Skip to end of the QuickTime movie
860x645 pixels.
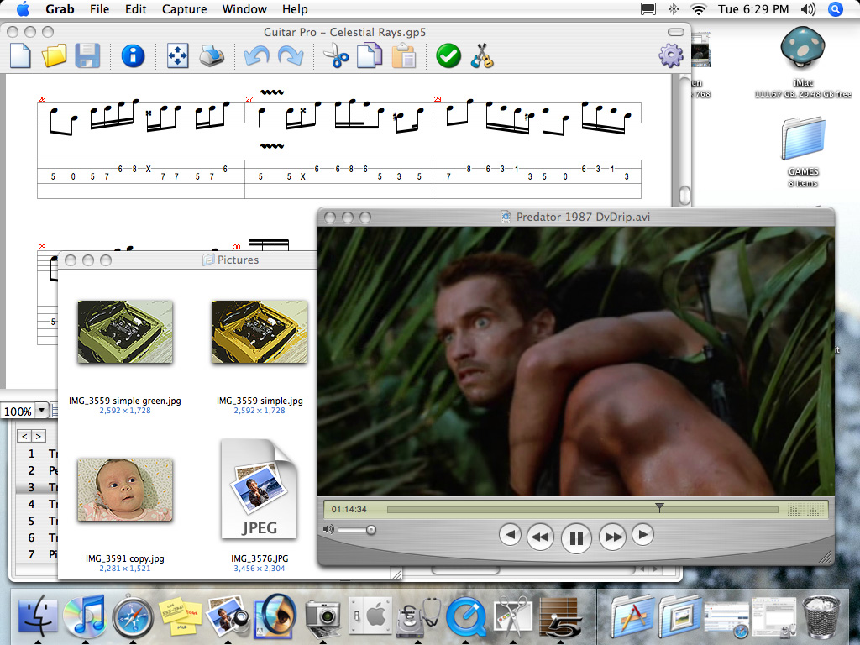point(642,535)
